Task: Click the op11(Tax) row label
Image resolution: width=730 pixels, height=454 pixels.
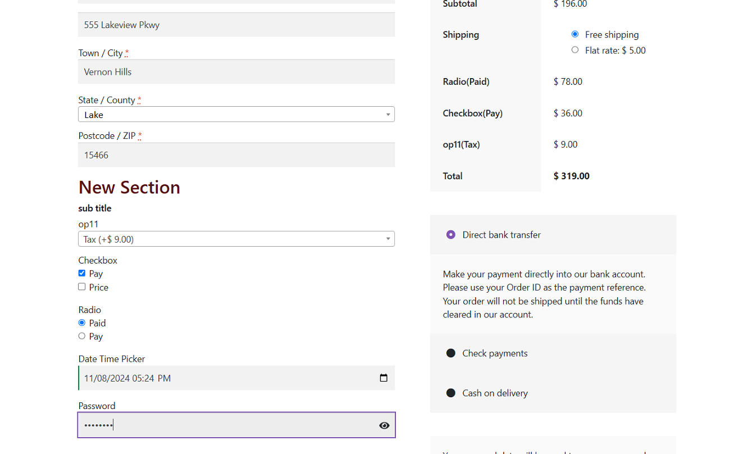Action: click(461, 144)
